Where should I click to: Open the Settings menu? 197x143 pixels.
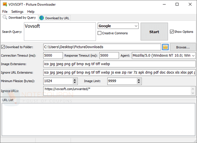click(17, 11)
